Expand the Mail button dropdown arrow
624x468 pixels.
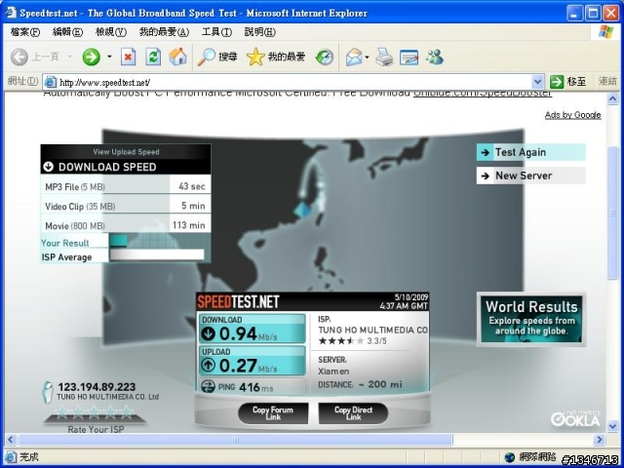click(x=367, y=57)
